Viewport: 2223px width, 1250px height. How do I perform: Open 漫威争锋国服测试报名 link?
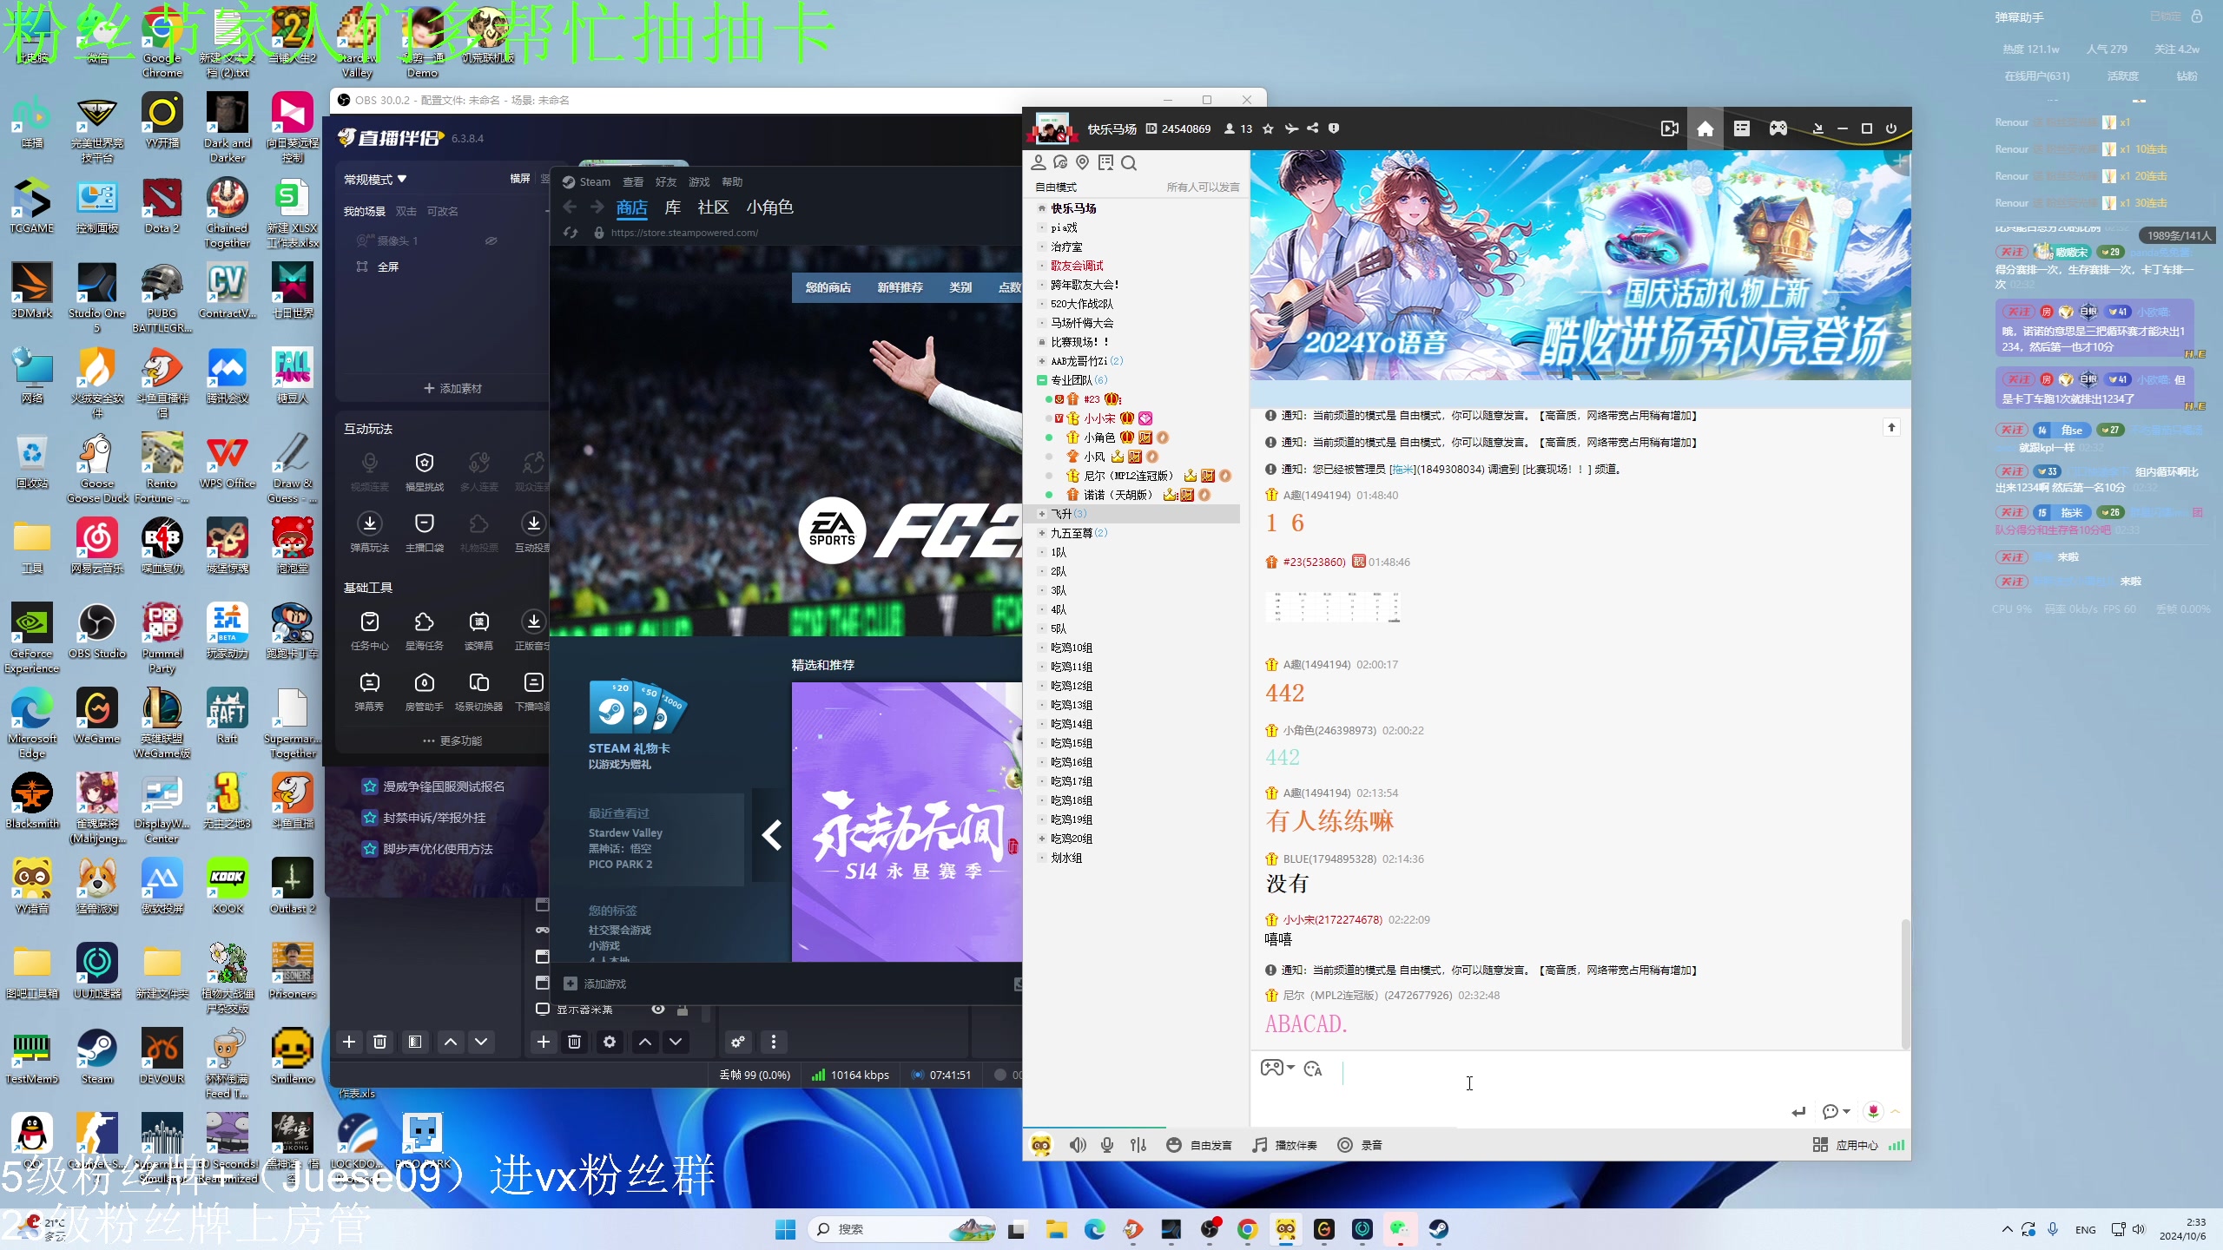pyautogui.click(x=433, y=786)
